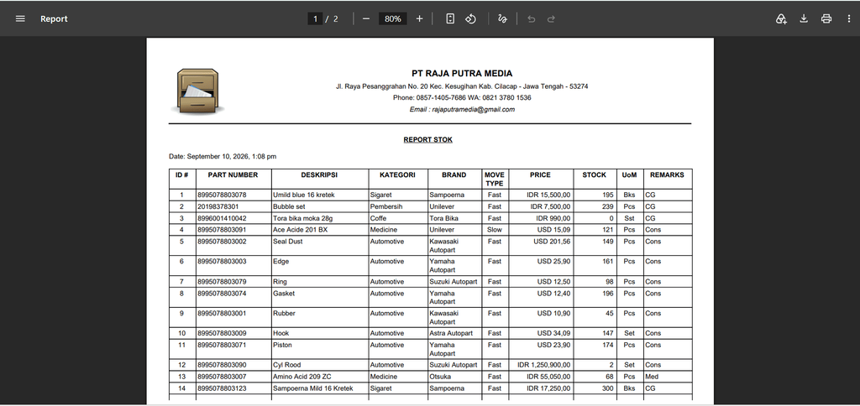The image size is (860, 406).
Task: Open the more actions three-dot menu
Action: tap(849, 18)
